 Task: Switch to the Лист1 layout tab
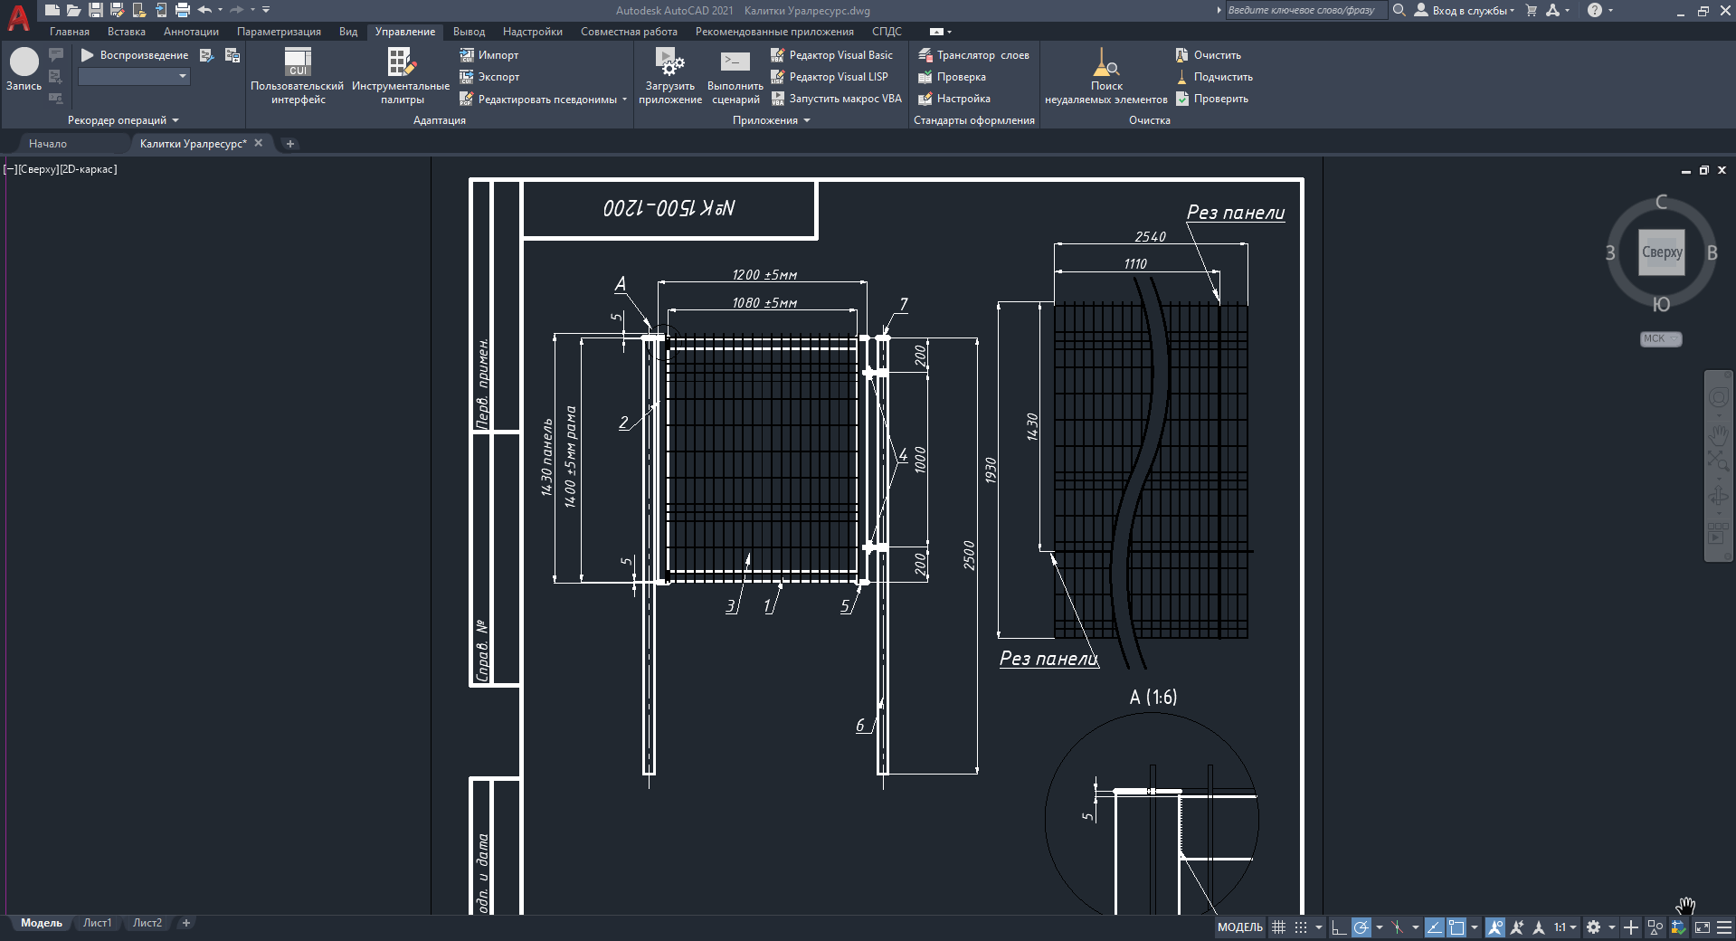click(x=97, y=923)
